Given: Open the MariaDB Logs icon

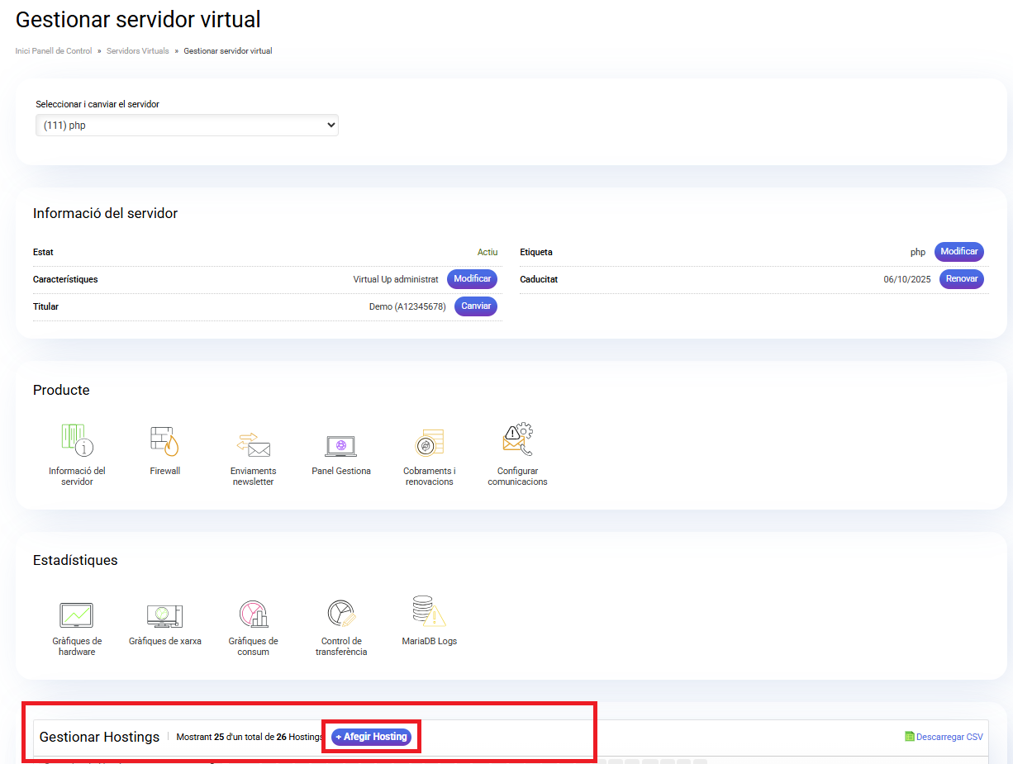Looking at the screenshot, I should pos(429,612).
